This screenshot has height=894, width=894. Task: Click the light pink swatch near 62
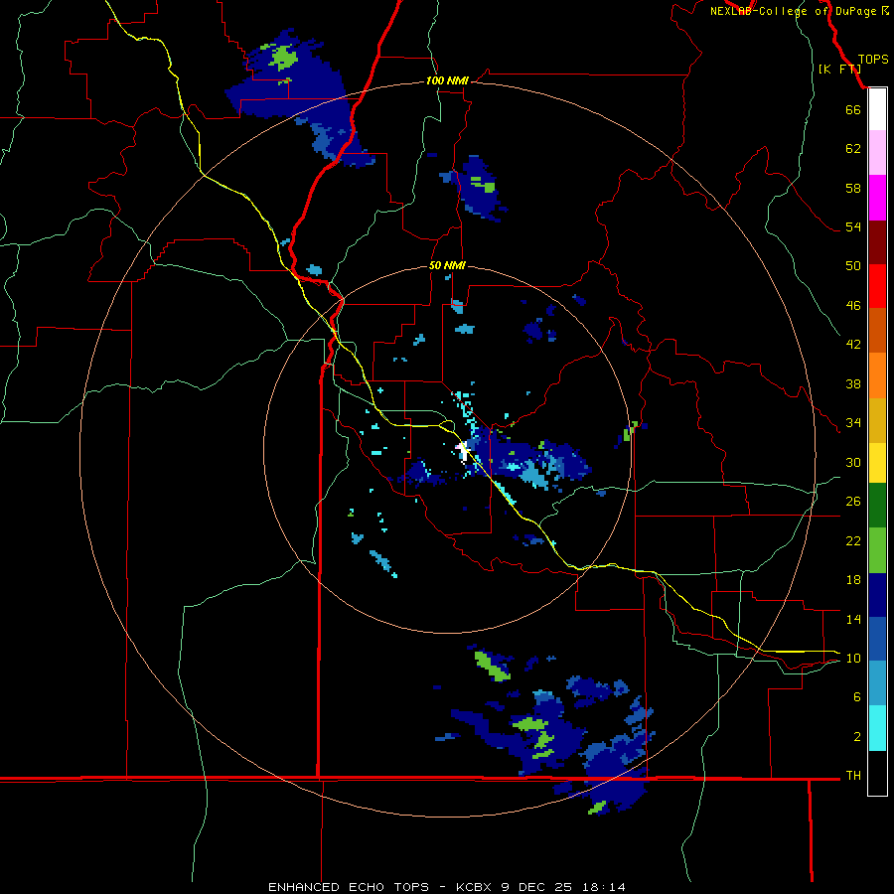coord(877,152)
